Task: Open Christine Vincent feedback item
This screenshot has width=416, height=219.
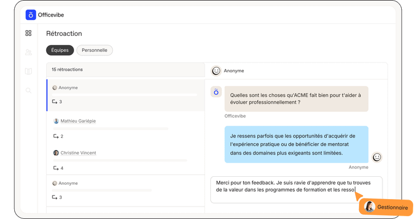Action: pyautogui.click(x=126, y=160)
